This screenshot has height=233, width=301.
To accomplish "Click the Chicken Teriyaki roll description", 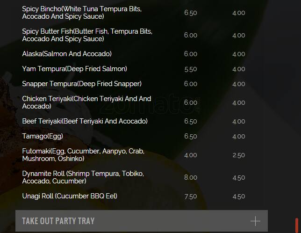I will (86, 102).
